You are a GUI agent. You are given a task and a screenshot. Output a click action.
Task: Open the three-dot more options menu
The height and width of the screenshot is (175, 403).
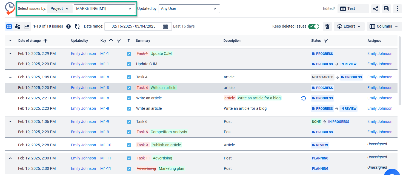(x=397, y=9)
